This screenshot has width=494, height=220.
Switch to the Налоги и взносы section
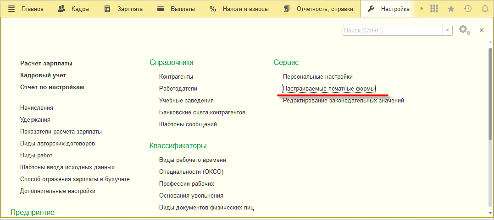pos(246,9)
